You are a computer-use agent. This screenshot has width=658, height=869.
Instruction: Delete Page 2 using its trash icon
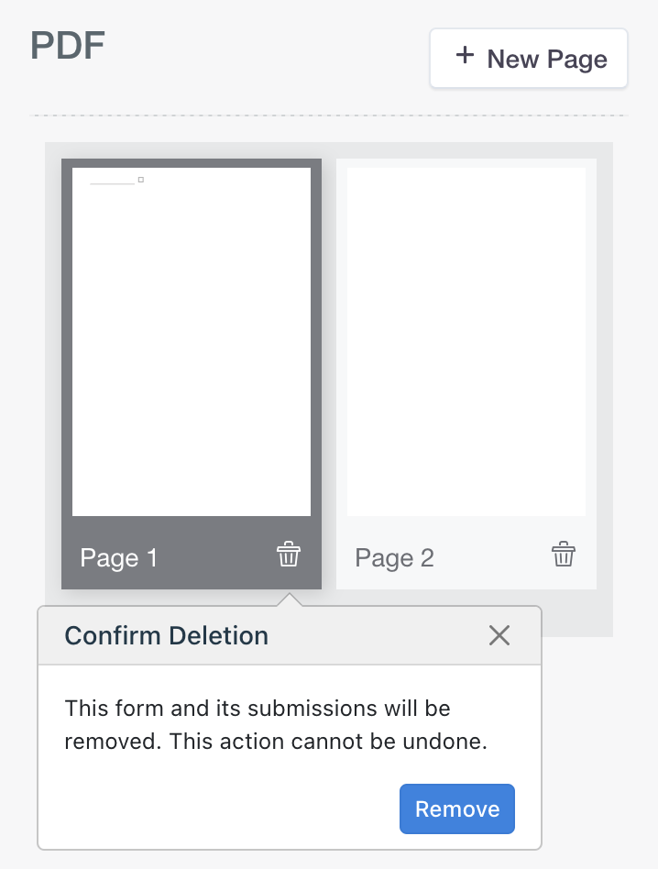tap(563, 555)
